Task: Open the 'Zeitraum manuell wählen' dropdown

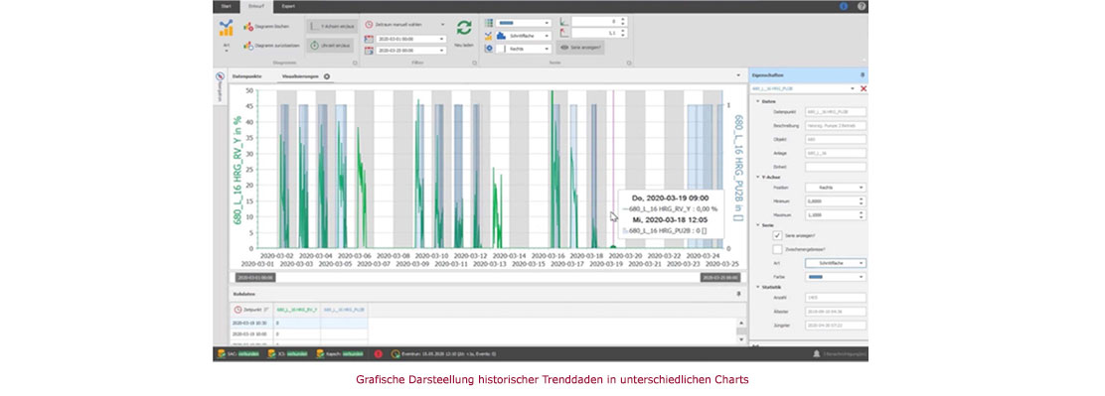Action: (405, 24)
